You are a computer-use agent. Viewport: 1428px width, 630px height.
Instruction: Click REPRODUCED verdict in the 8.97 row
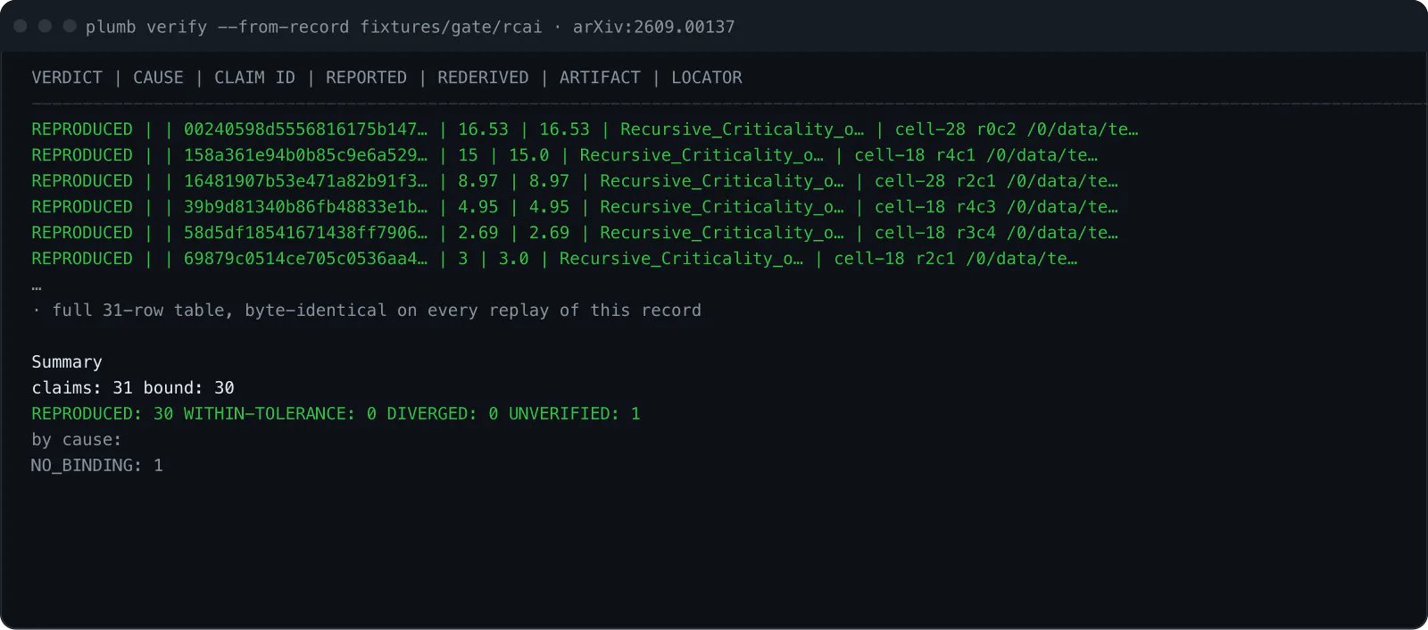click(x=82, y=181)
